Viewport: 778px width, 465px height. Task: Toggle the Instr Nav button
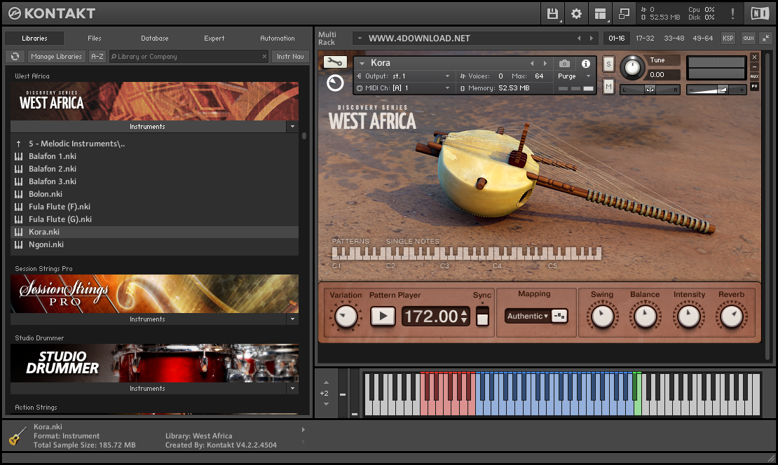point(290,57)
